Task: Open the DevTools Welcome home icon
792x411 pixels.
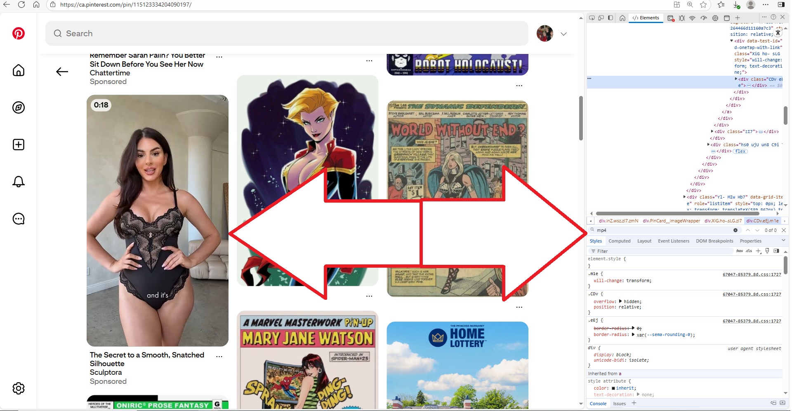Action: 622,18
